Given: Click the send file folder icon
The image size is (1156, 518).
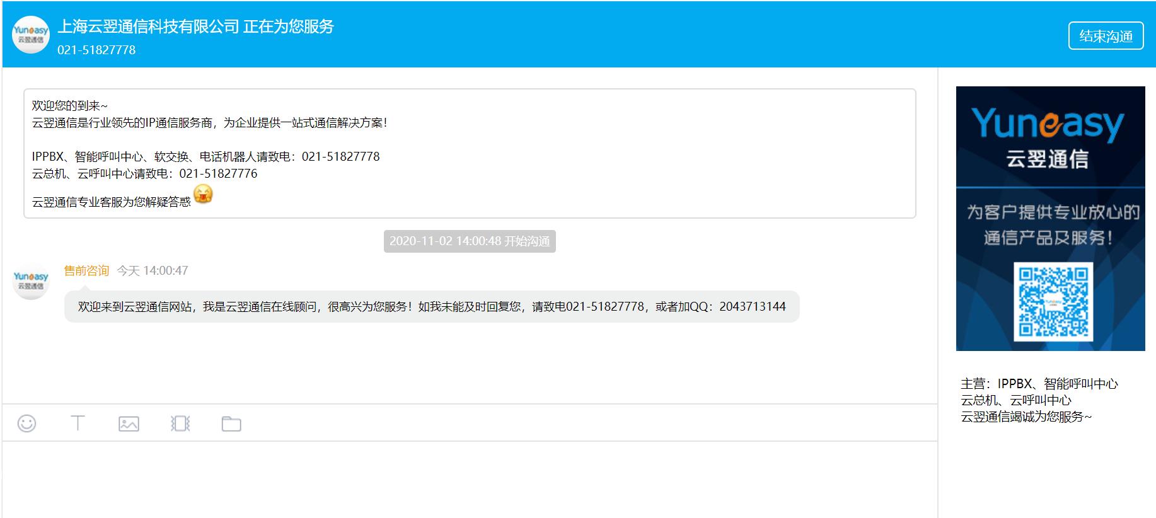Looking at the screenshot, I should [231, 423].
